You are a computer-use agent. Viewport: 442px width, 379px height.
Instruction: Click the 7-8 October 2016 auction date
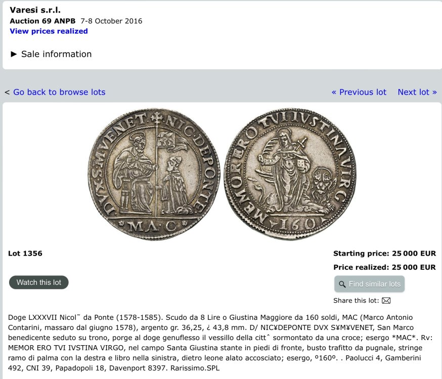tap(111, 21)
